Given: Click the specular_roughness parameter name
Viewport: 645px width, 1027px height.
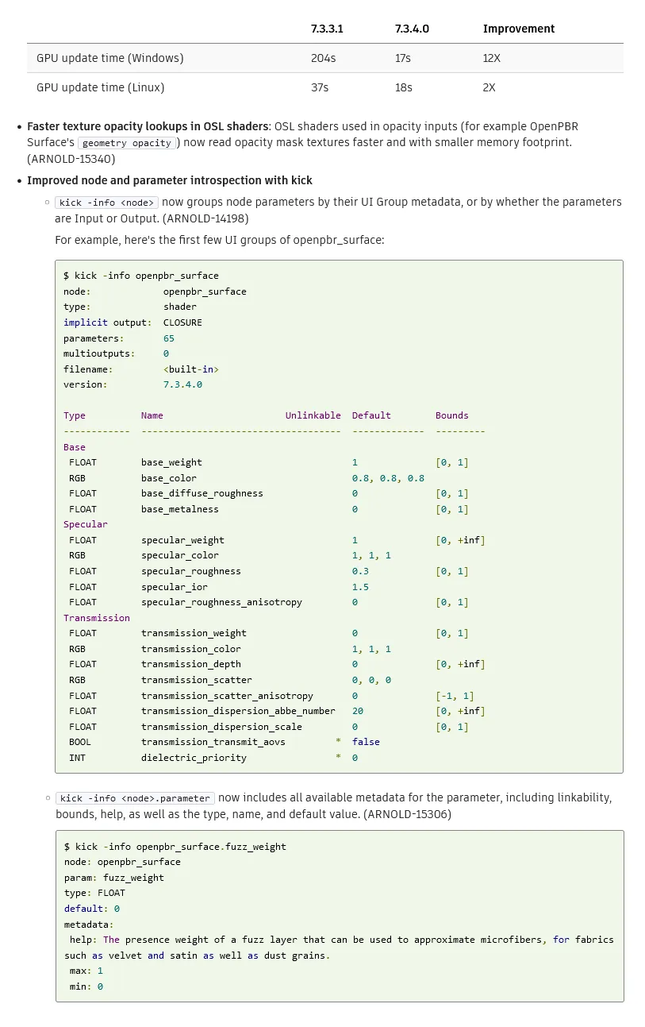Looking at the screenshot, I should [x=191, y=571].
